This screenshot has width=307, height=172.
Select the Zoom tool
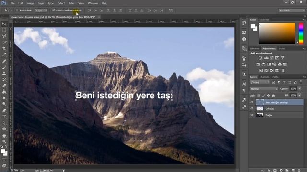point(4,141)
